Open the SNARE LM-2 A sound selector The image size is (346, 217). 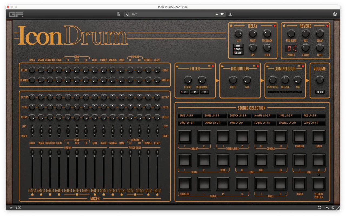point(214,116)
